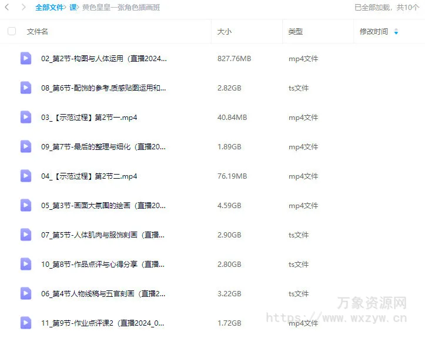Image resolution: width=425 pixels, height=338 pixels.
Task: Click video icon for 05_第3节 画面大氛围的绘画
Action: (26, 205)
